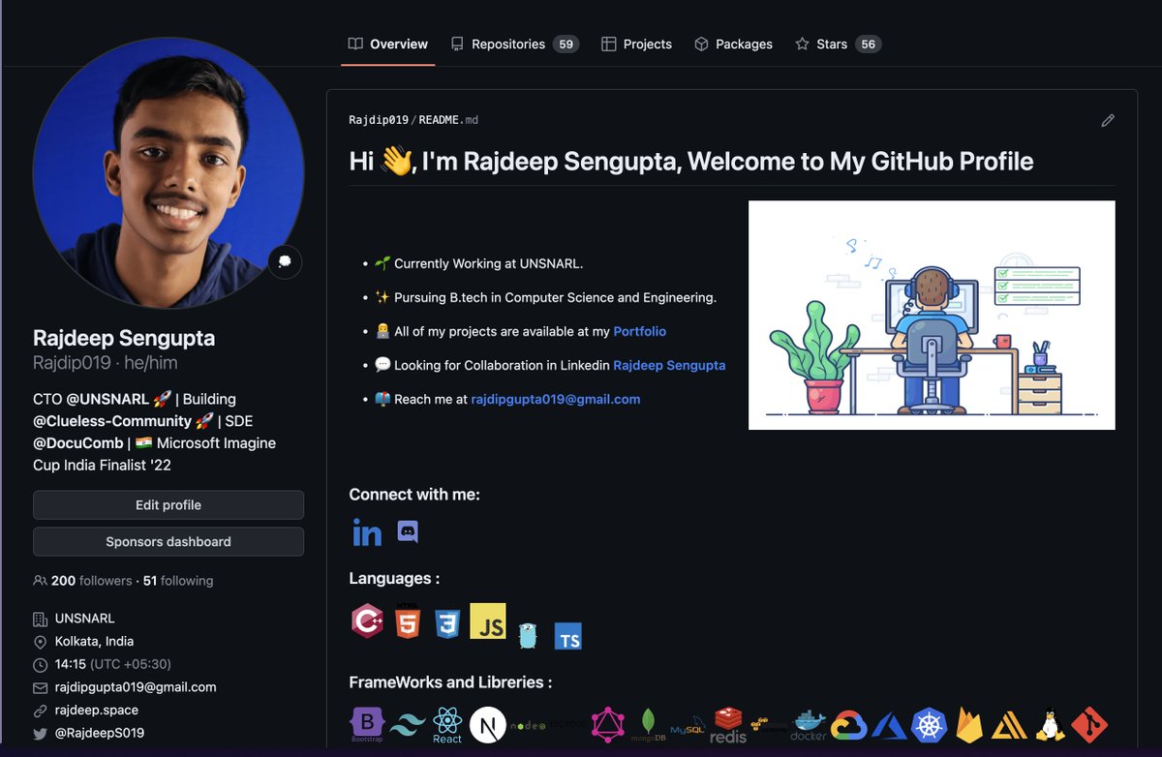Click the Next.js circular N icon

[x=488, y=725]
